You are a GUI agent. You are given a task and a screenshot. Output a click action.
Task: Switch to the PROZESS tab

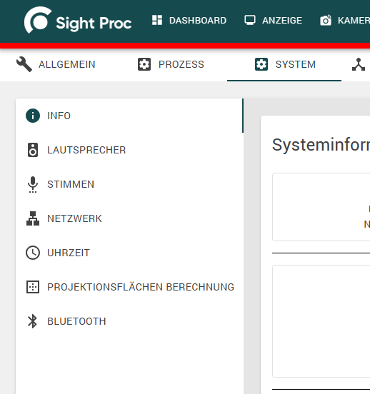pos(181,64)
